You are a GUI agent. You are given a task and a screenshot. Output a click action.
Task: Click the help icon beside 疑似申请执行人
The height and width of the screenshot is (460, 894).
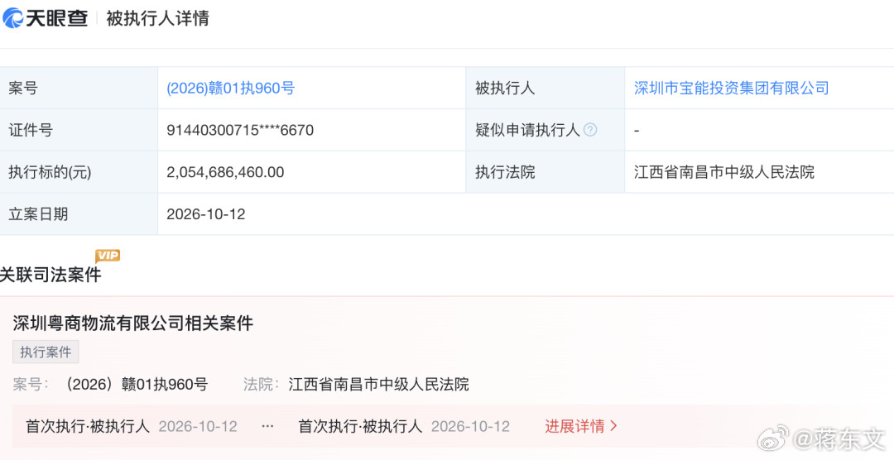tap(590, 130)
